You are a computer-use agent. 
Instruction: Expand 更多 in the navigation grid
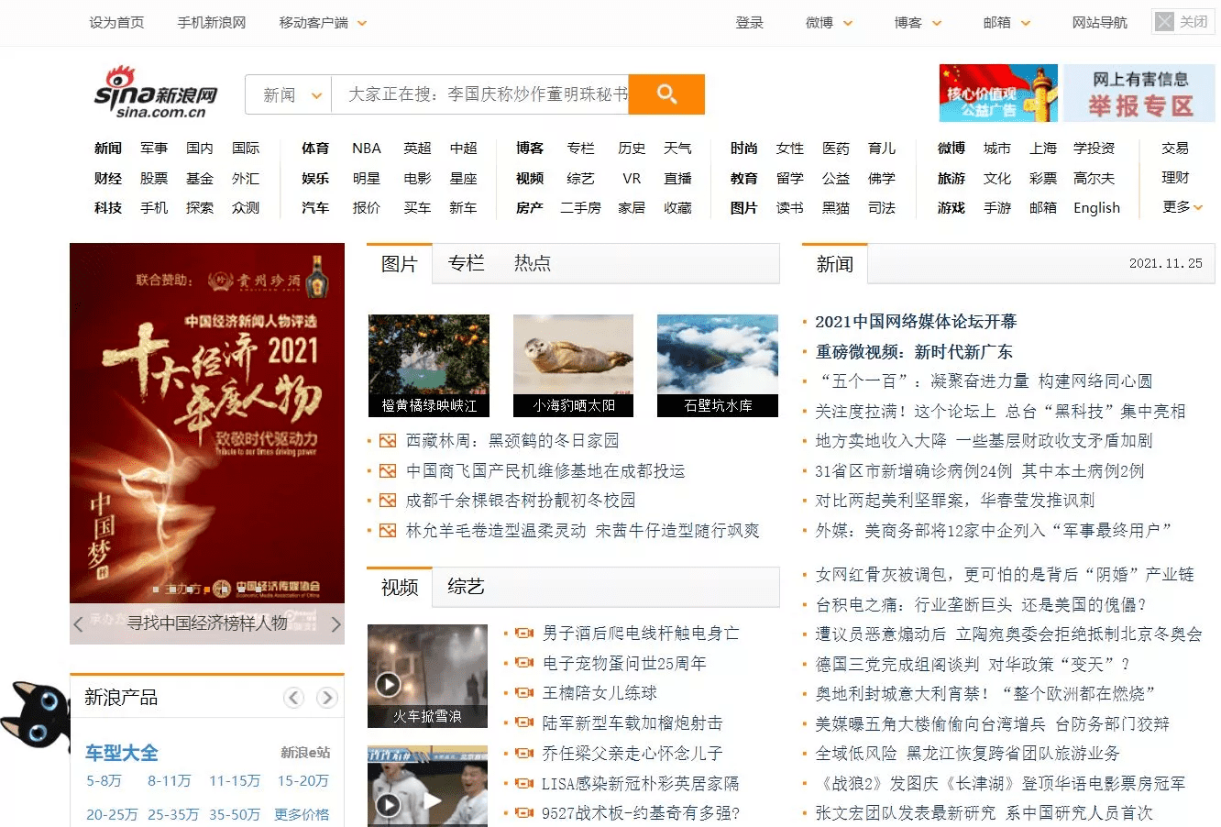(x=1182, y=207)
